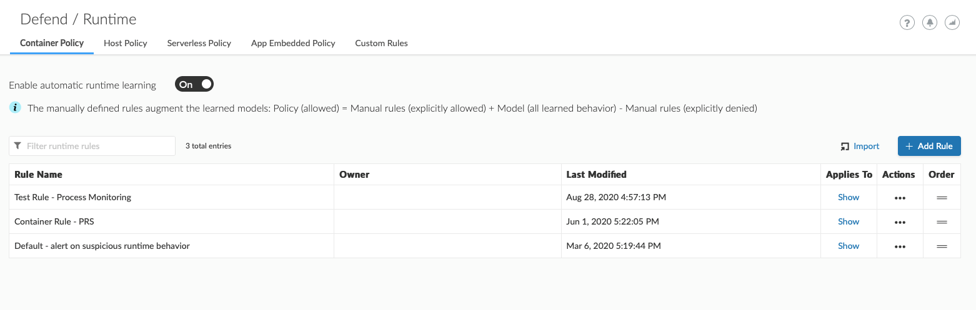Show scope for Test Rule - Process Monitoring

(x=849, y=197)
